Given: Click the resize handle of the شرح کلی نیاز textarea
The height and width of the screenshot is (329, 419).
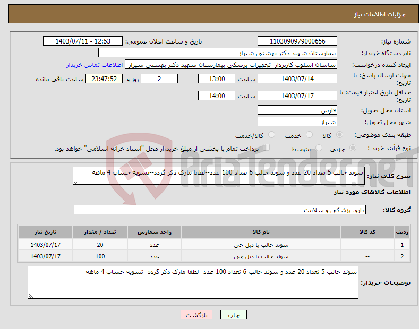Looking at the screenshot, I should point(76,181).
